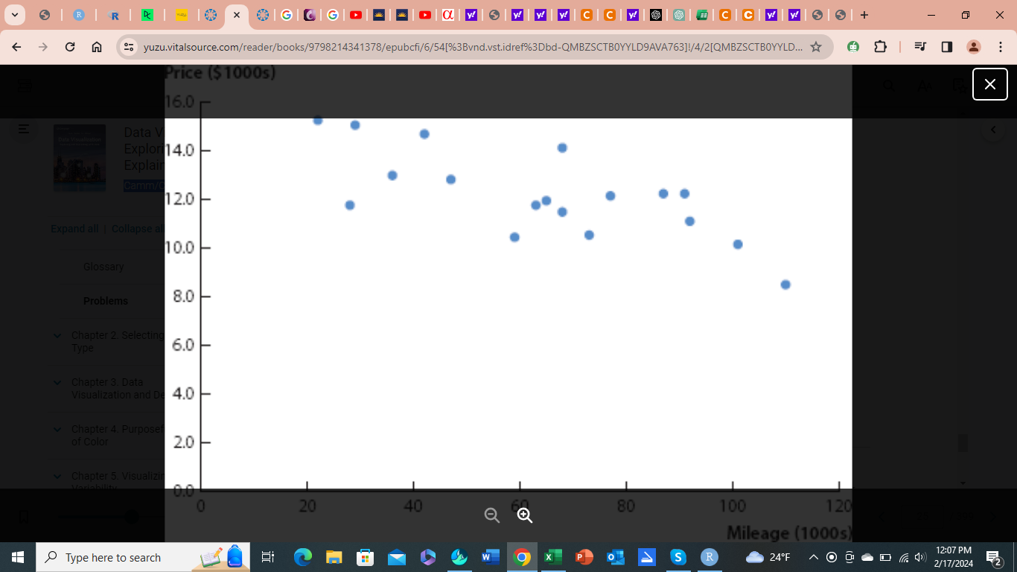Click the Data Visualization book cover thumbnail
The width and height of the screenshot is (1017, 572).
point(80,158)
